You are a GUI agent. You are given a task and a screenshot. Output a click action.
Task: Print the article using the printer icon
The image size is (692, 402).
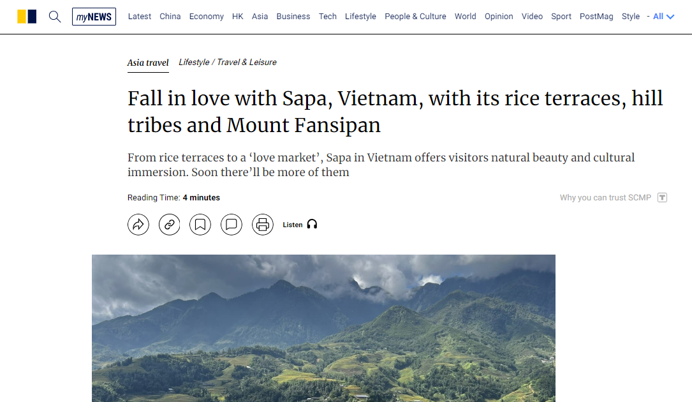pos(263,224)
